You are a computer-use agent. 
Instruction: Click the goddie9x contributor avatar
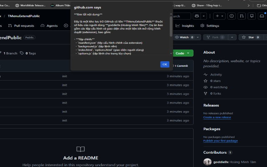[x=207, y=162]
